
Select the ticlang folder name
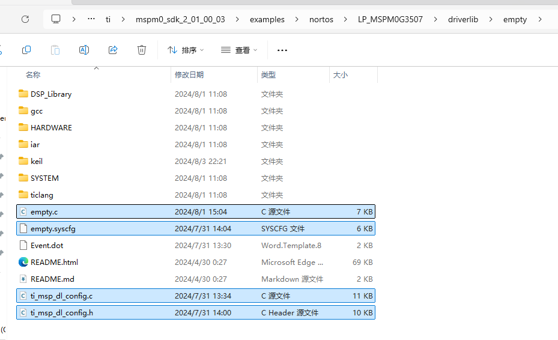tap(41, 195)
